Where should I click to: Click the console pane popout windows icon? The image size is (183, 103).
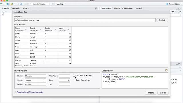click(96, 8)
